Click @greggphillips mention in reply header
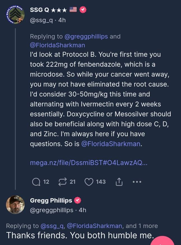 pyautogui.click(x=86, y=37)
